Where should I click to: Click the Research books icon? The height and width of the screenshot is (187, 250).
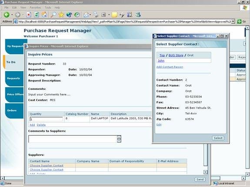[x=130, y=15]
